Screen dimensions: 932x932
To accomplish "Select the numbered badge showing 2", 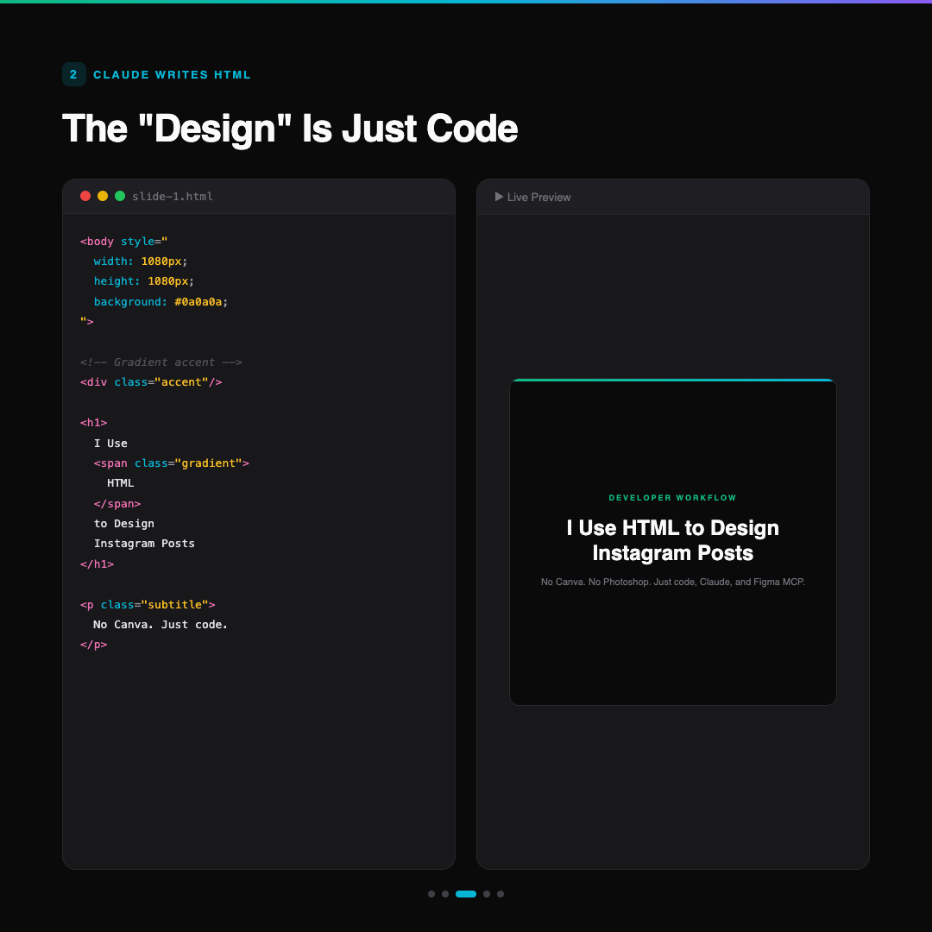I will 74,75.
